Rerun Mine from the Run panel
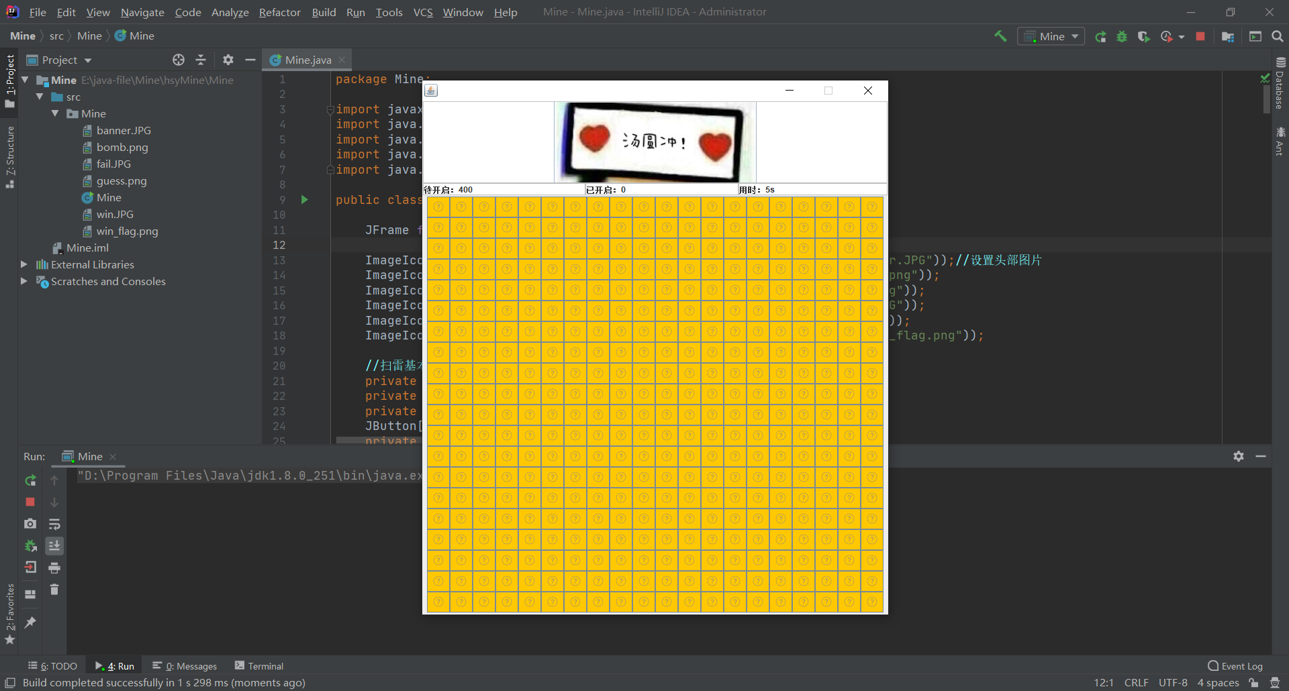 coord(30,481)
